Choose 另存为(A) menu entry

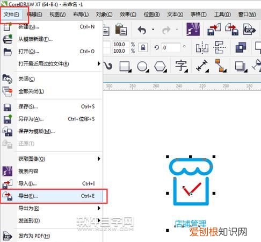click(x=52, y=119)
